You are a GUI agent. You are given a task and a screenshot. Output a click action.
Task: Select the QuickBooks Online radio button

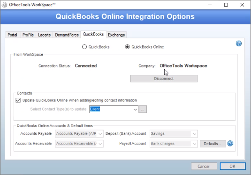click(x=128, y=47)
